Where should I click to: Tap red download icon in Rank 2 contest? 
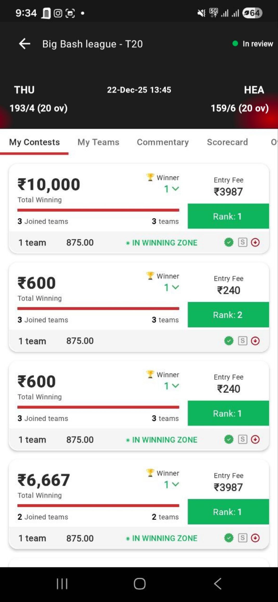255,341
